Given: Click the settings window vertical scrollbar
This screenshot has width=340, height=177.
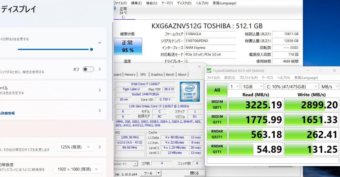Looking at the screenshot, I should pos(113,72).
